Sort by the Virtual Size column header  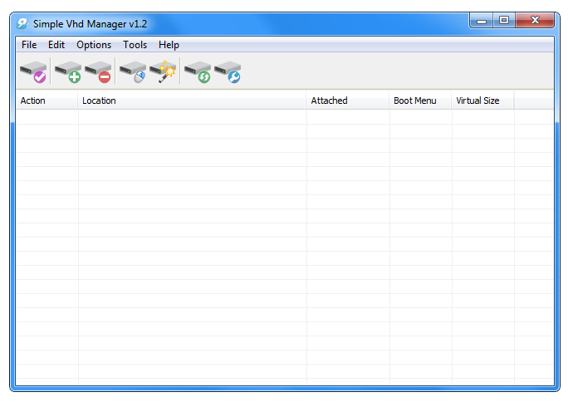[482, 100]
